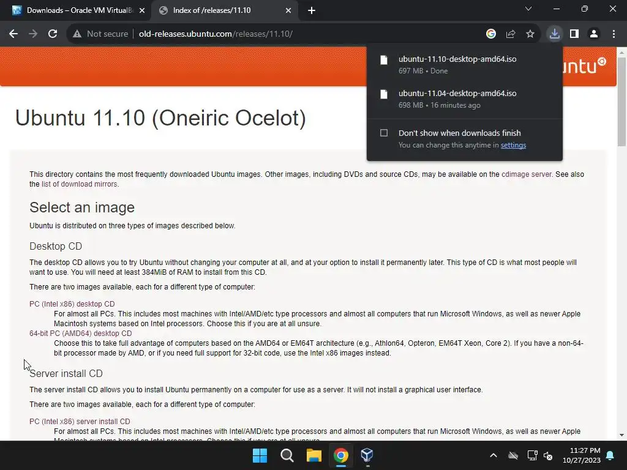Open the notifications bell icon

pyautogui.click(x=610, y=455)
